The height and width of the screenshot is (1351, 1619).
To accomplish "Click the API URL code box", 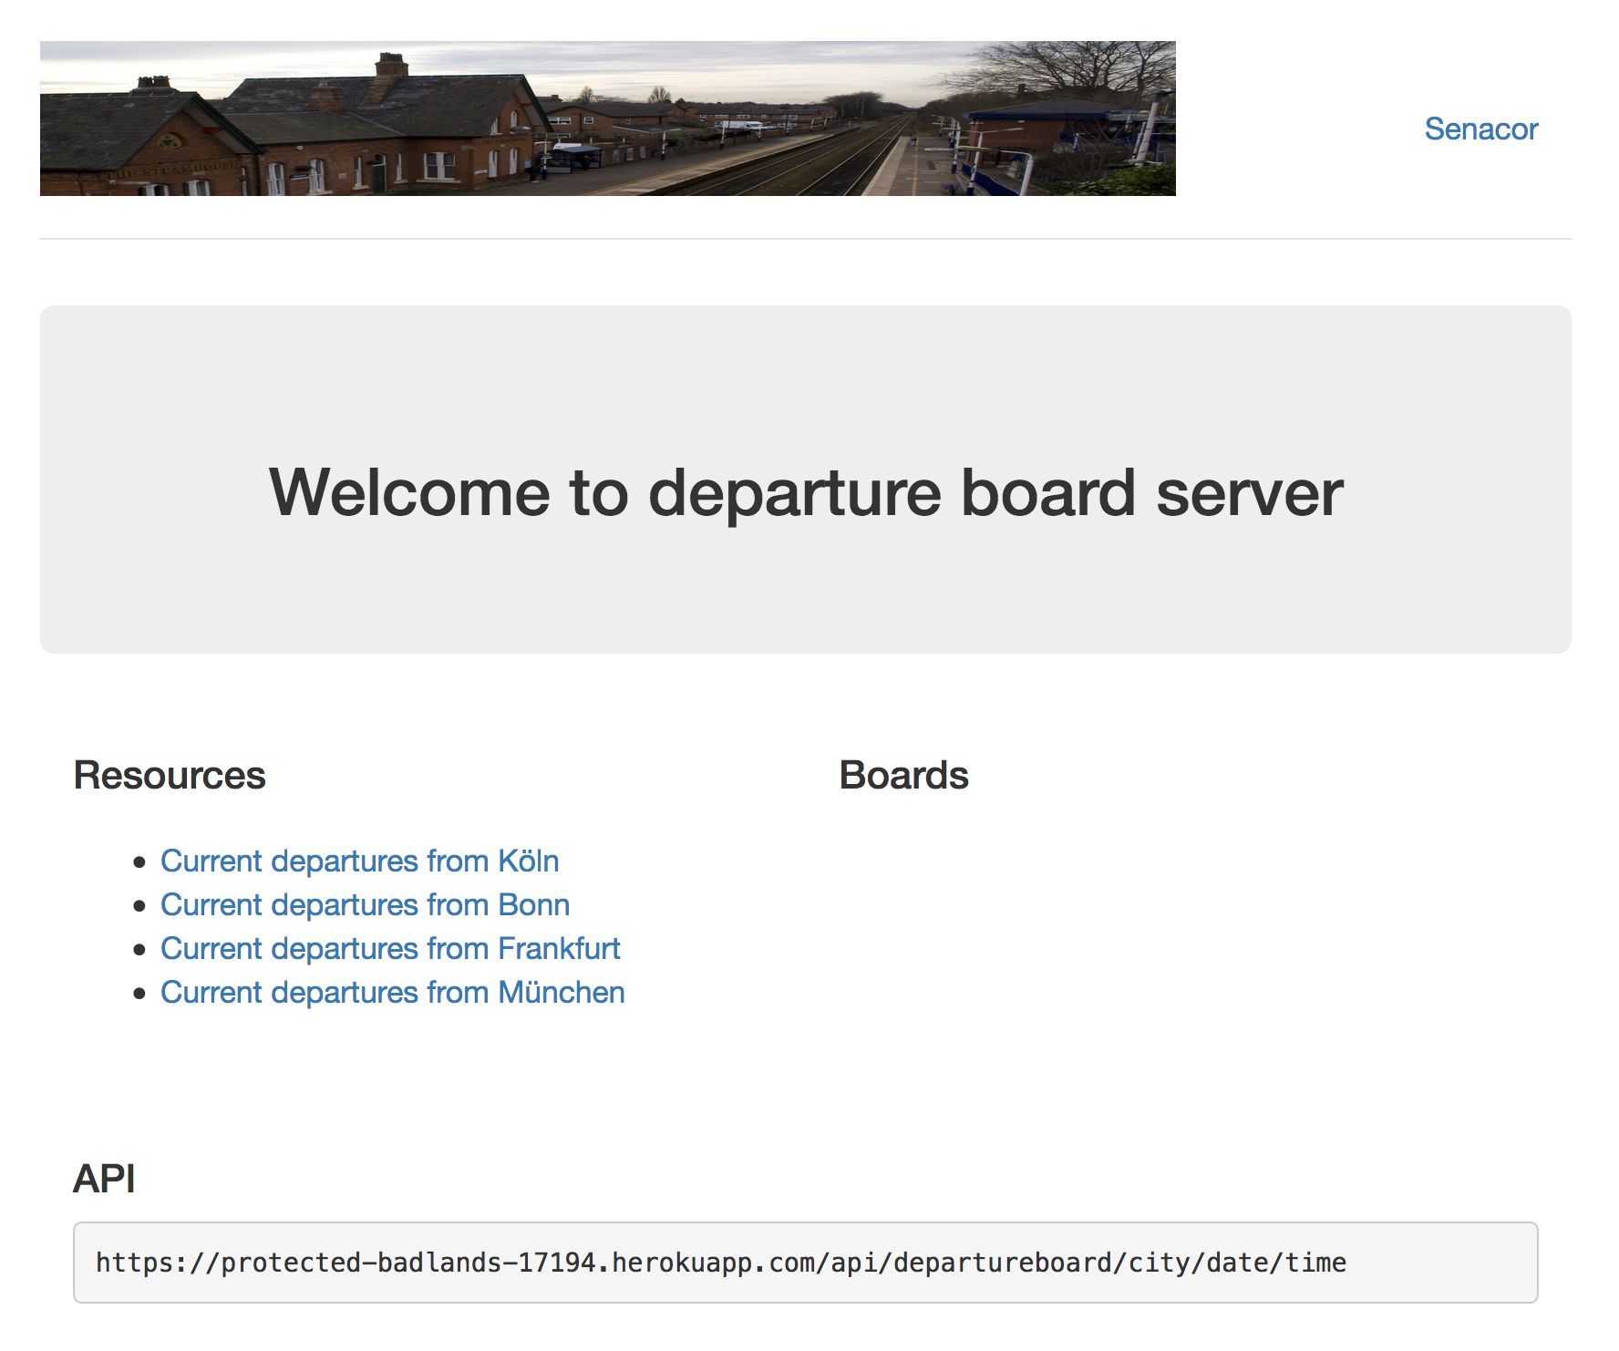I will (x=806, y=1263).
